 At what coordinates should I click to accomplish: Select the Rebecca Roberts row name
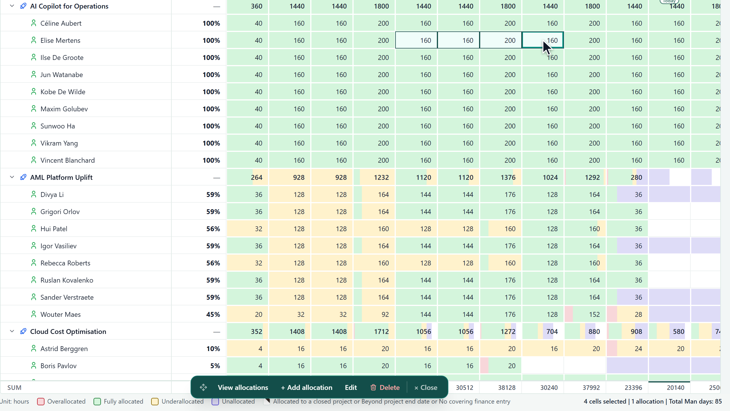65,263
